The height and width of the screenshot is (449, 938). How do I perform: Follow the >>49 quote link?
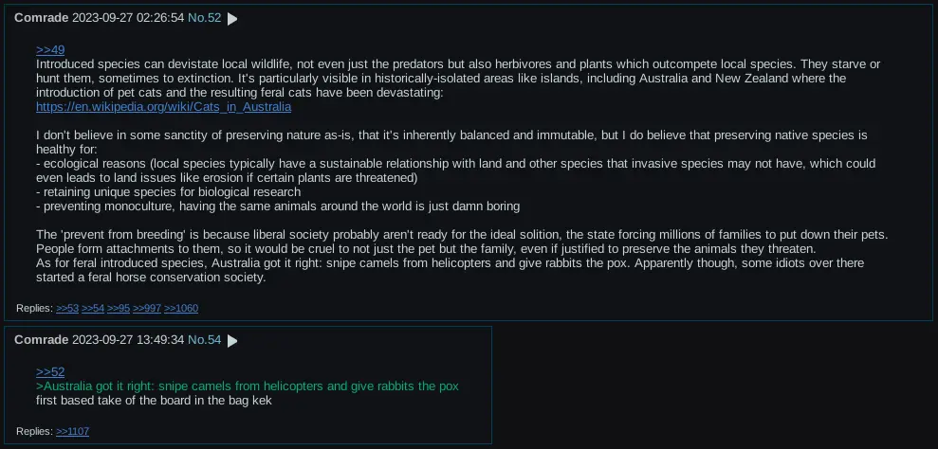[50, 49]
